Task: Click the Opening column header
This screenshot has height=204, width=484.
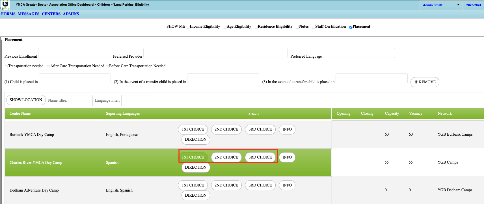Action: pos(343,113)
